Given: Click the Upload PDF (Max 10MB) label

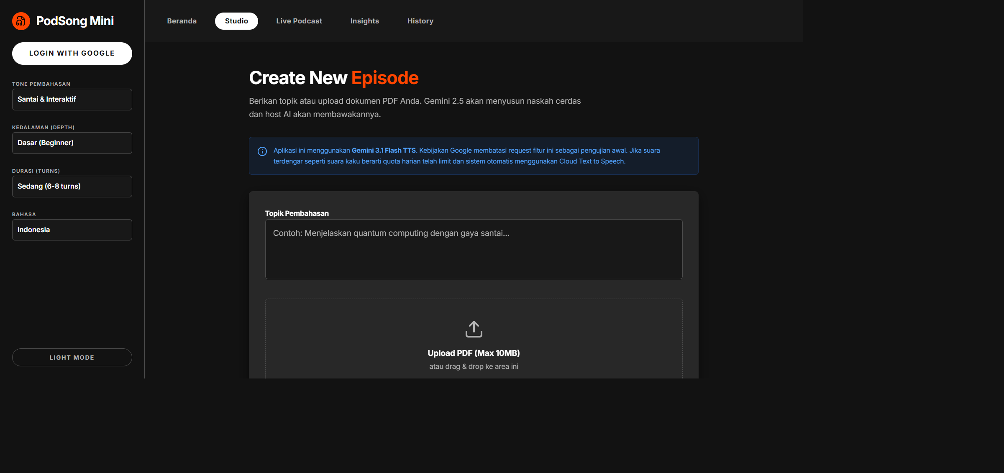Looking at the screenshot, I should pyautogui.click(x=474, y=353).
